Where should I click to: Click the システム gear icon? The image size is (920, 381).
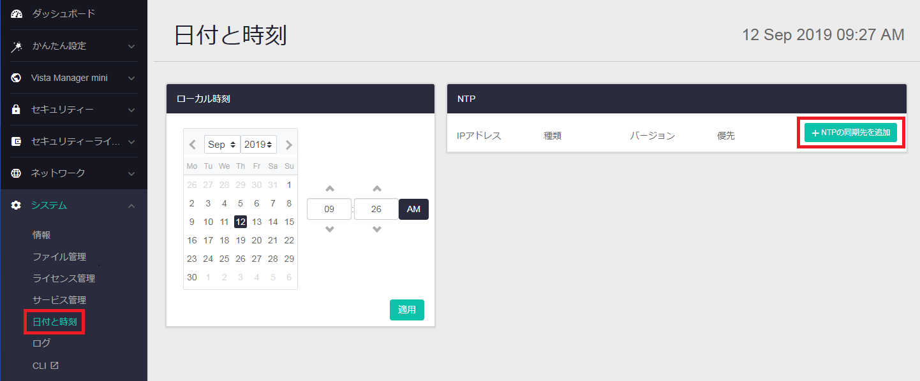coord(17,205)
